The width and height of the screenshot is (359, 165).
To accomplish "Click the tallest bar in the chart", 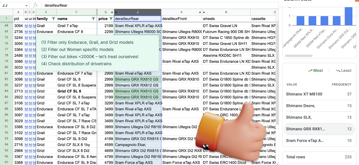I will [348, 16].
